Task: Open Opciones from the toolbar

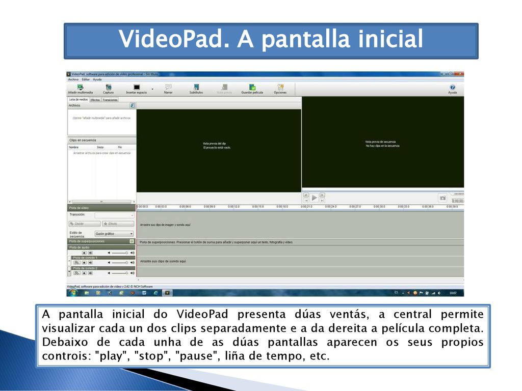Action: 280,89
